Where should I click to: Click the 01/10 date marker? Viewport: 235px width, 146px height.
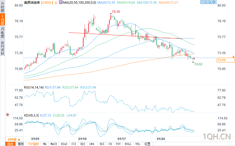click(x=82, y=139)
